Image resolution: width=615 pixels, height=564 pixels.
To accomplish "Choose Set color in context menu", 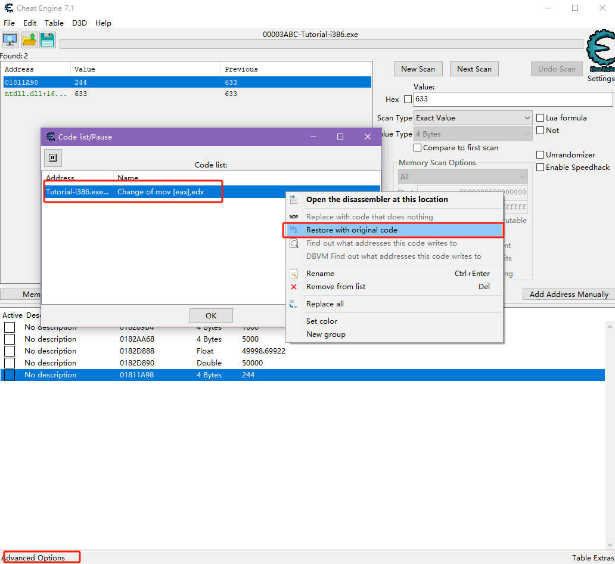I will click(x=394, y=321).
